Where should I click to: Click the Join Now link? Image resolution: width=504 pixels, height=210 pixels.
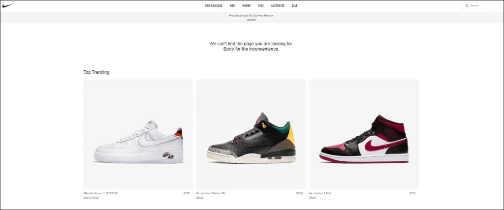click(x=252, y=20)
